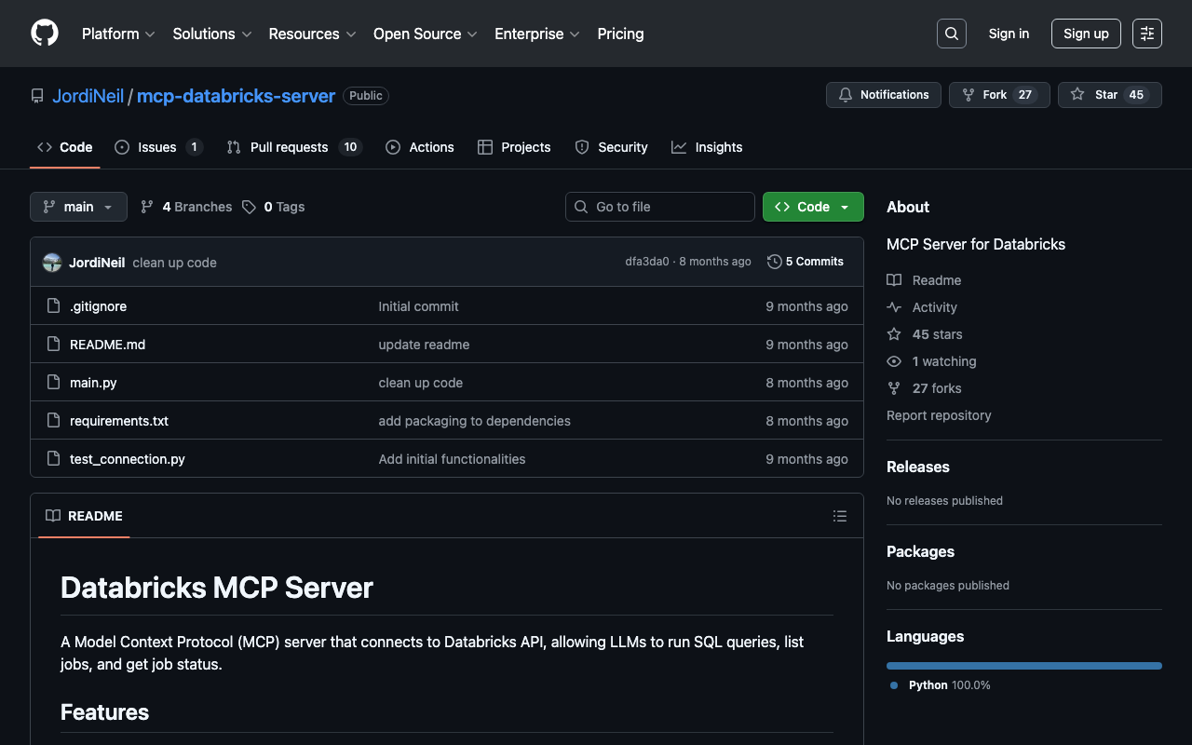Screen dimensions: 1192x745
Task: Click the JordiNeil avatar thumbnail
Action: pyautogui.click(x=52, y=263)
